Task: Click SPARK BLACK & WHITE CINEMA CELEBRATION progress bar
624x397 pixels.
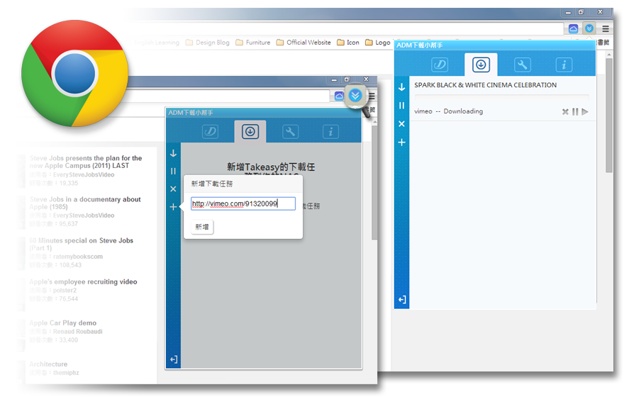Action: point(501,97)
